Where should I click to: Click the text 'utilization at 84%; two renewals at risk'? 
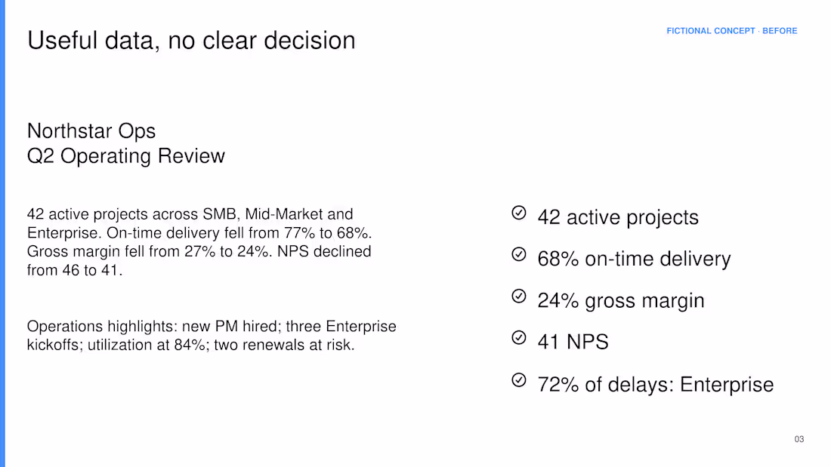pos(221,345)
